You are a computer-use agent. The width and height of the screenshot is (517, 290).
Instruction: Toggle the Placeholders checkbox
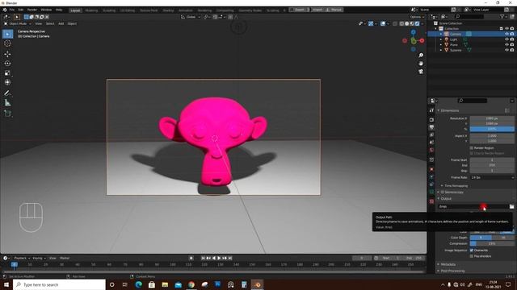(472, 256)
